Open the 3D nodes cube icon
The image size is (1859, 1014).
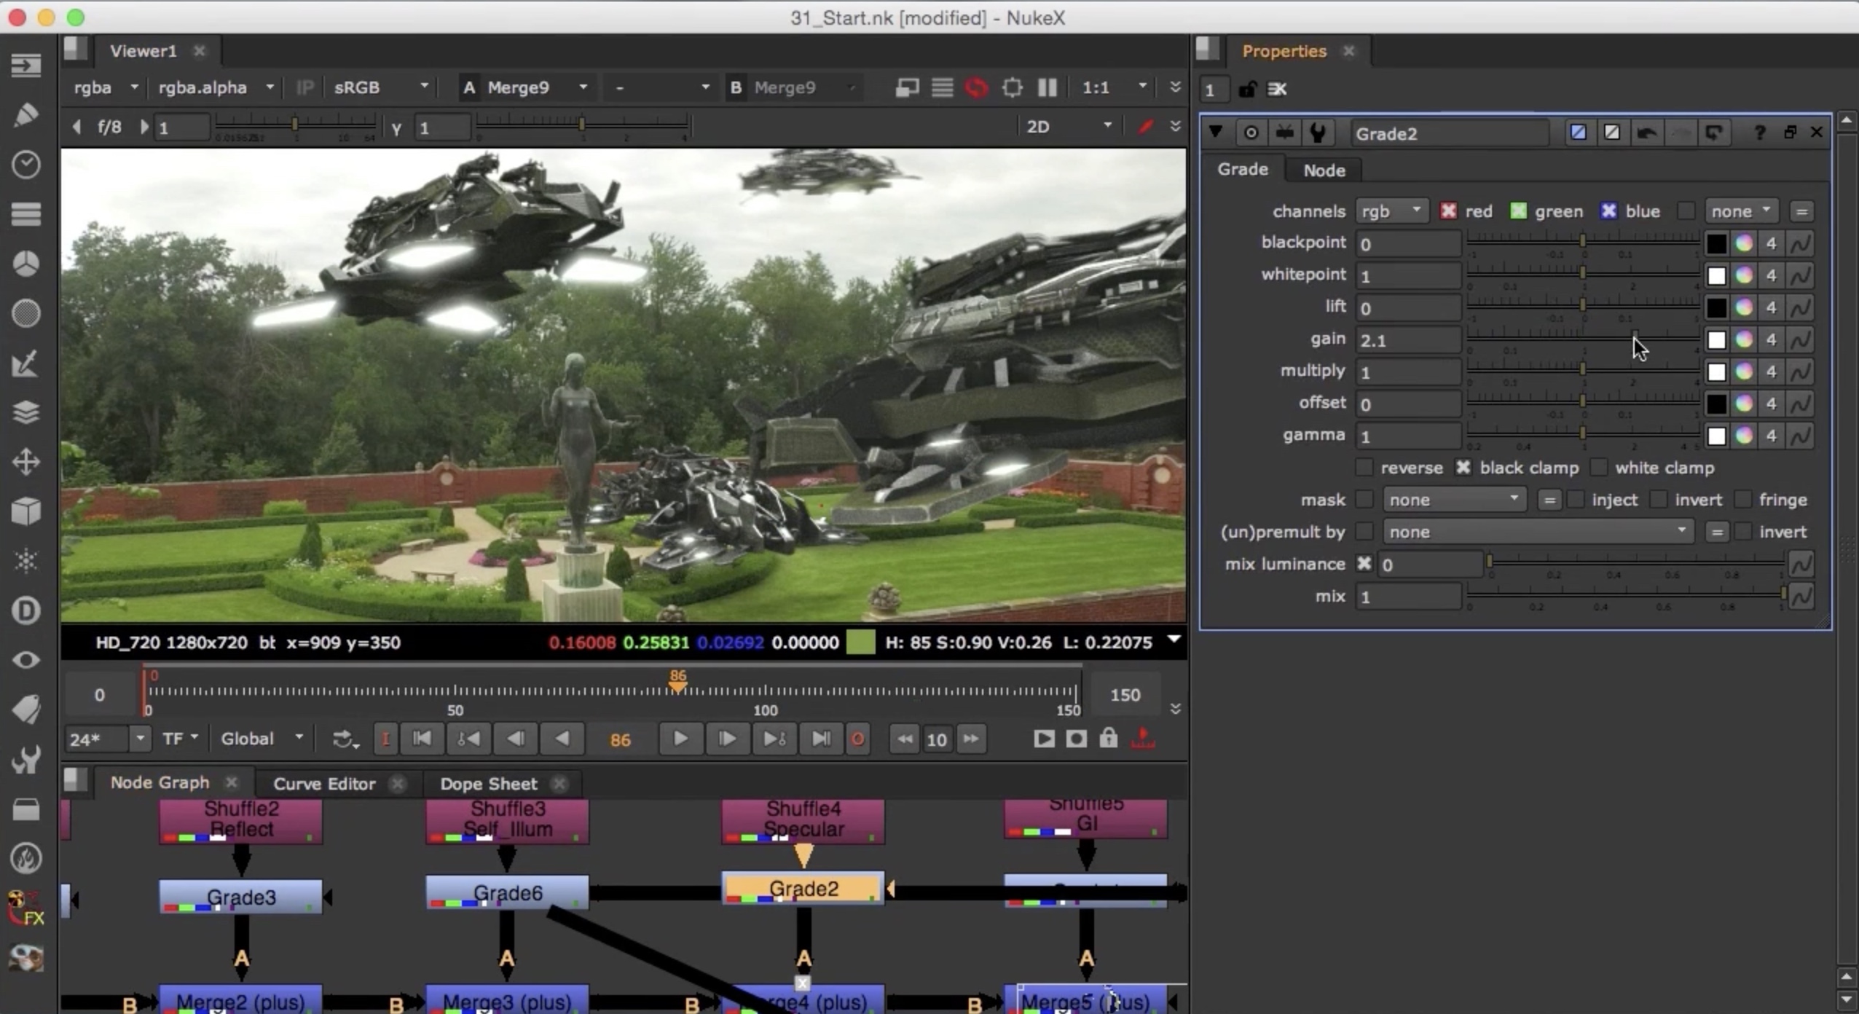point(26,511)
